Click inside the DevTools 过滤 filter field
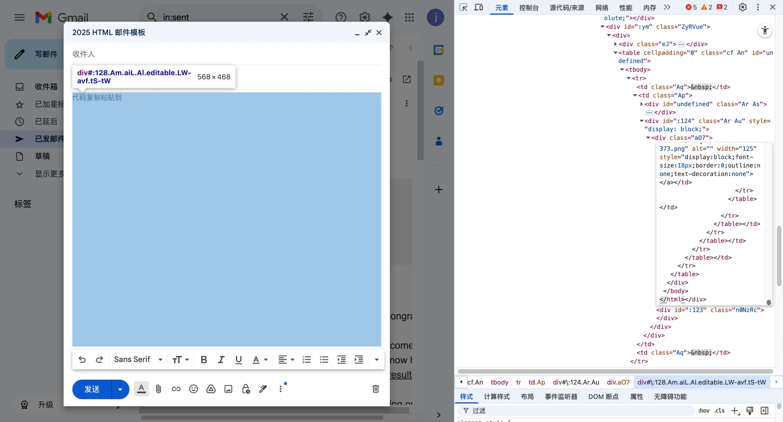Image resolution: width=783 pixels, height=422 pixels. 489,411
